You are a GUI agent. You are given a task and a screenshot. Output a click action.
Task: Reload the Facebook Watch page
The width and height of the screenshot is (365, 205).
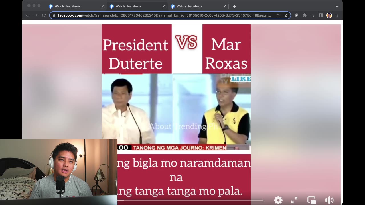pyautogui.click(x=44, y=15)
